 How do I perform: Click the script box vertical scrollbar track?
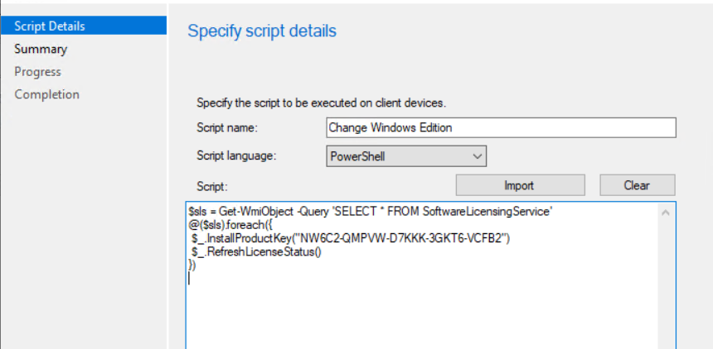pos(666,281)
